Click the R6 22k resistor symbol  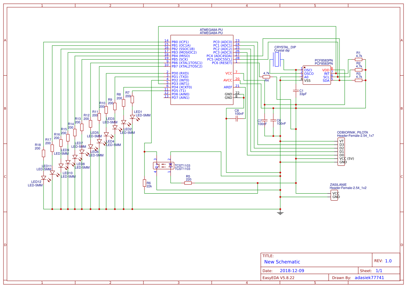144,183
